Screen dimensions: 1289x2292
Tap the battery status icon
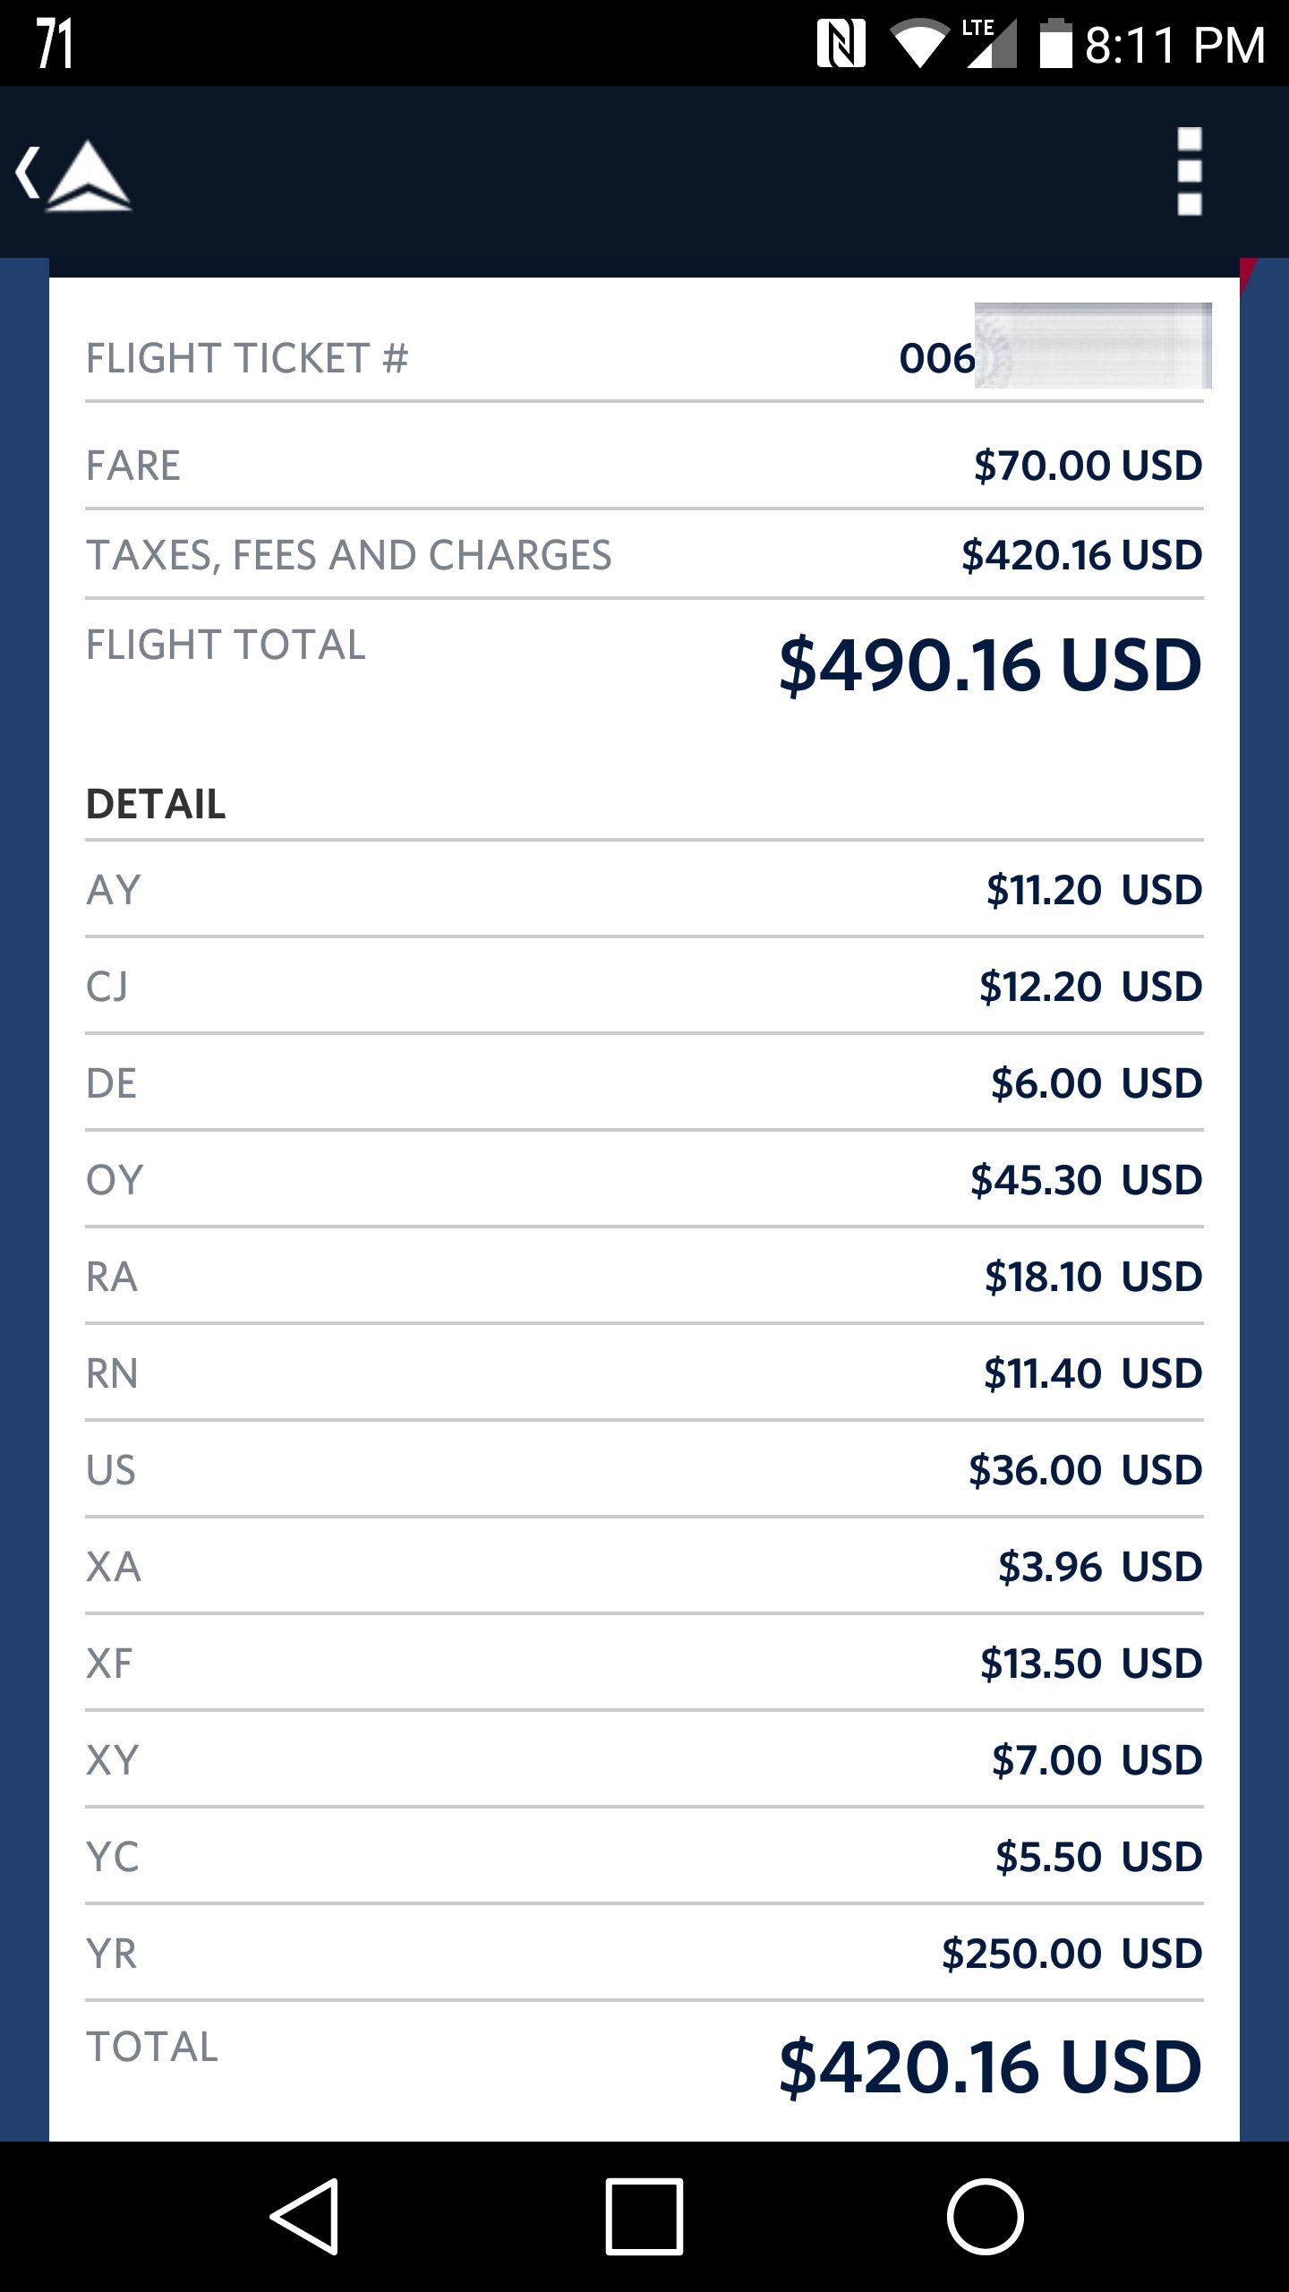[x=1056, y=43]
